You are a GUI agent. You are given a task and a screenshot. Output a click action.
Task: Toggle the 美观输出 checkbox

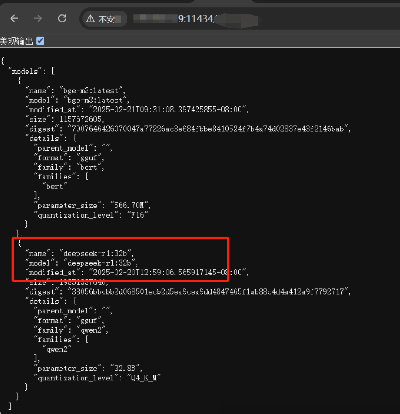[40, 41]
